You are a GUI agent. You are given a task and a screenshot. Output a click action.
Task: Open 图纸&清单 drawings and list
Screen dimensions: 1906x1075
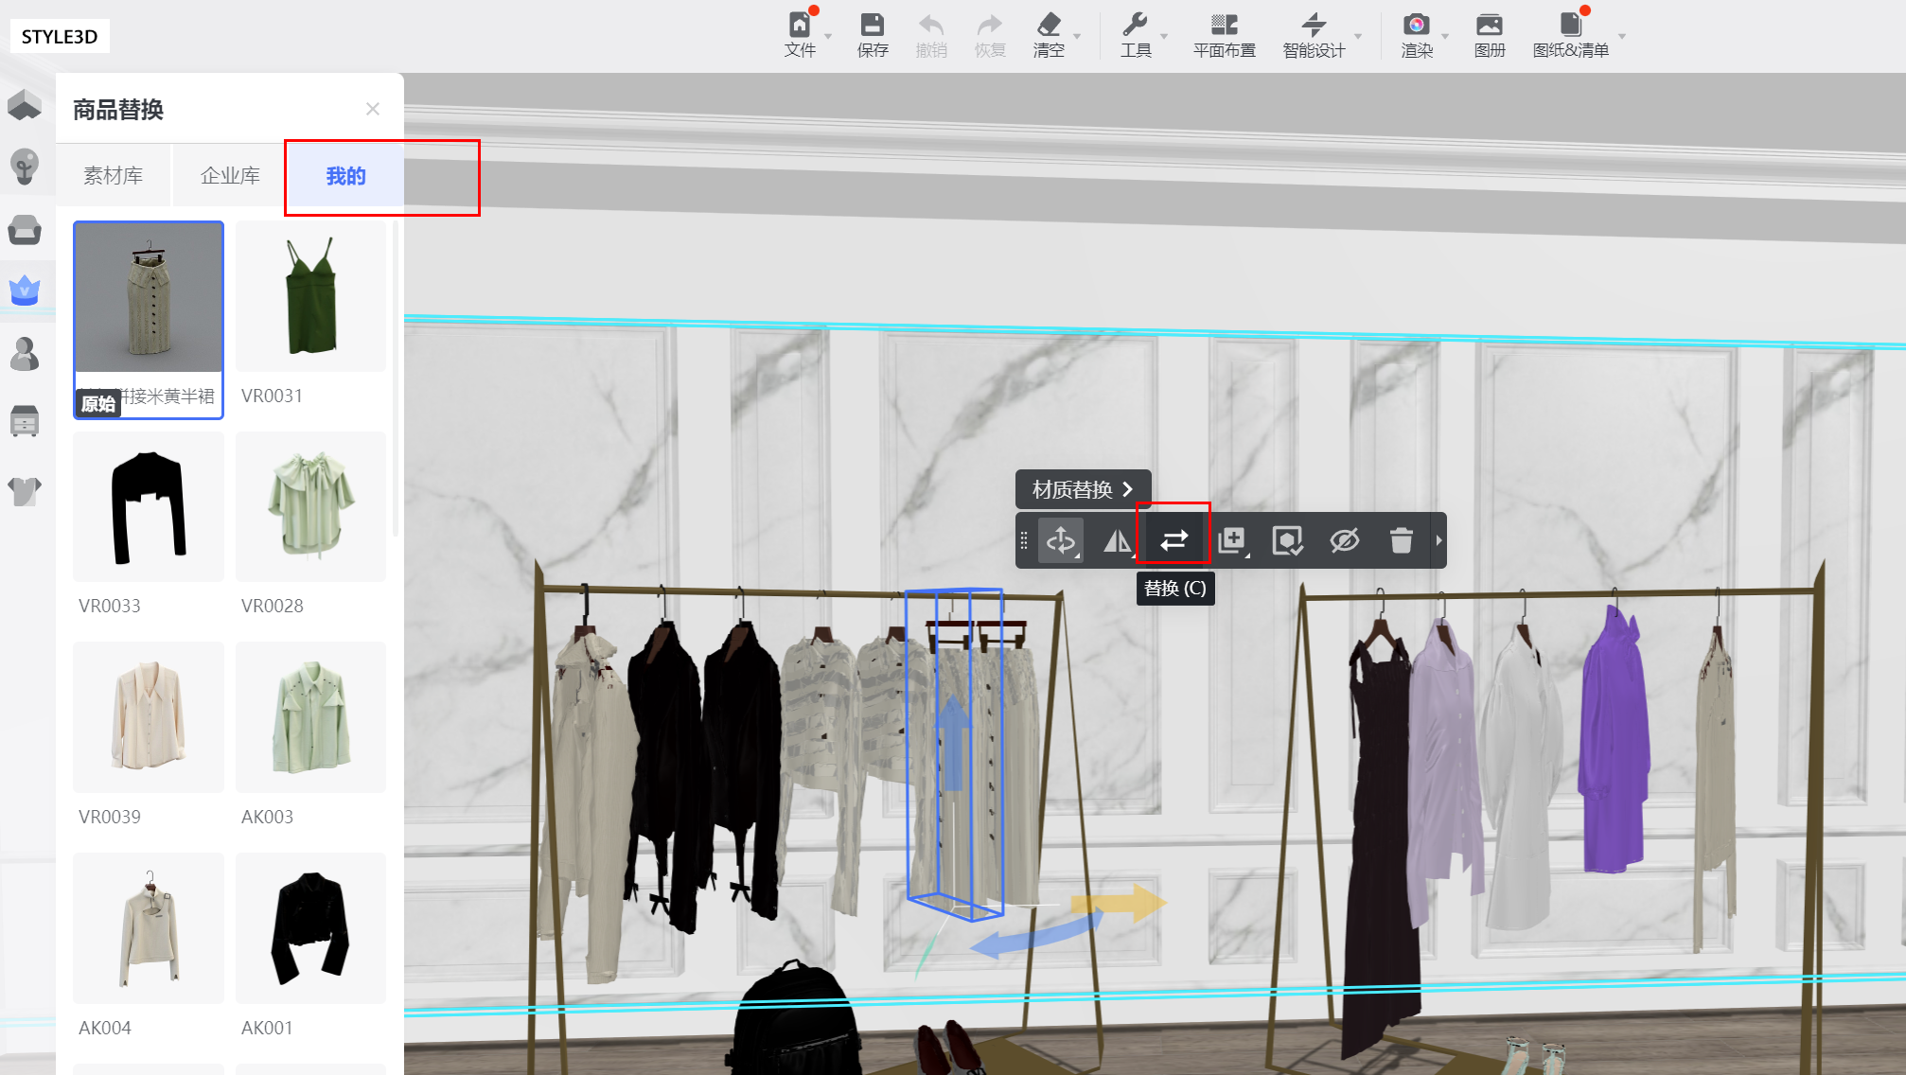(x=1571, y=34)
